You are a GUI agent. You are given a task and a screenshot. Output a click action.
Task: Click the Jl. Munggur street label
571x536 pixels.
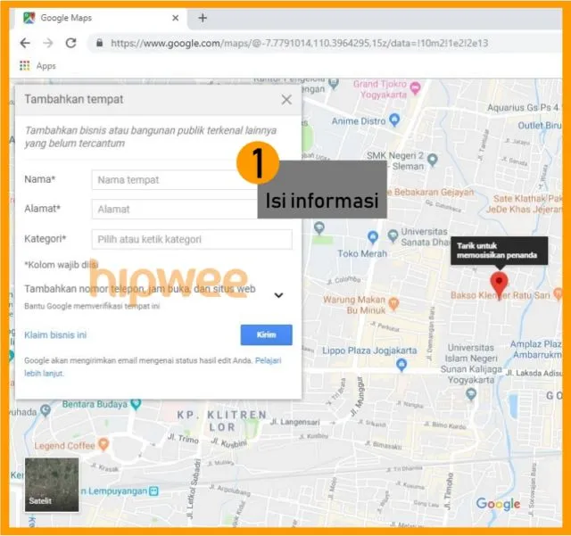click(x=357, y=397)
